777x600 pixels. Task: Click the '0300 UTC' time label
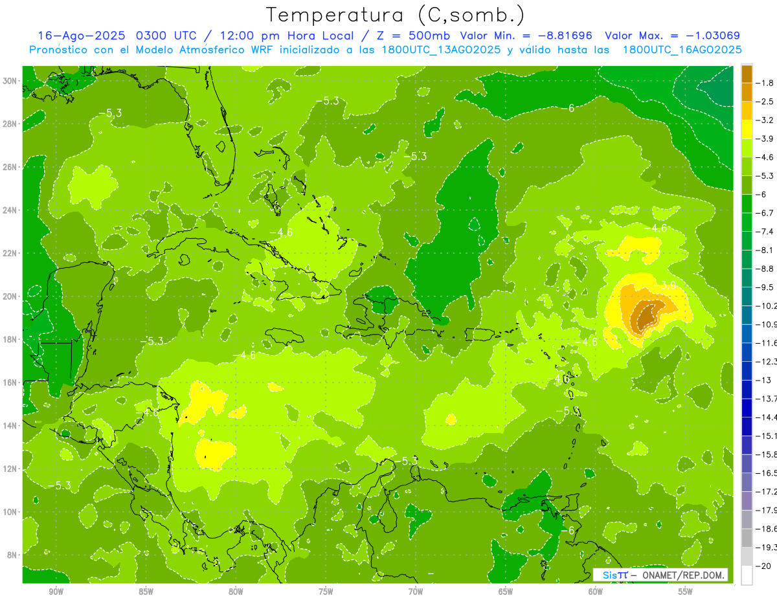pyautogui.click(x=166, y=36)
